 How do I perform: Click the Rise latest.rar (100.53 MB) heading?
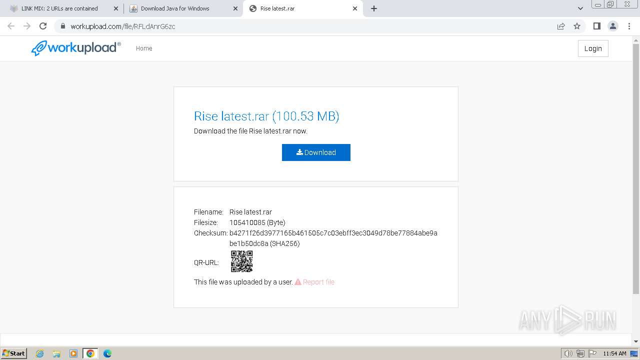(266, 116)
